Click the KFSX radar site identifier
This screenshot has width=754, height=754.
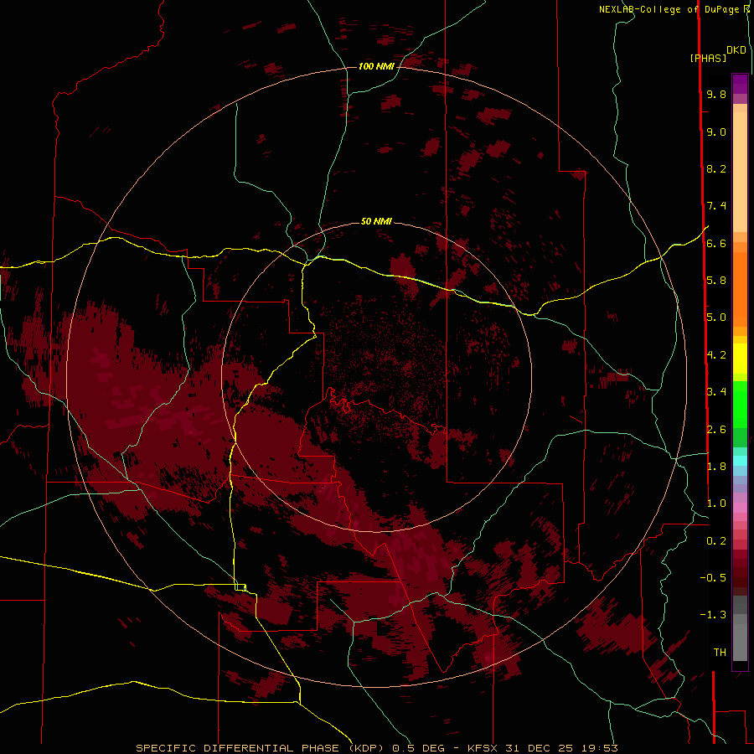483,748
